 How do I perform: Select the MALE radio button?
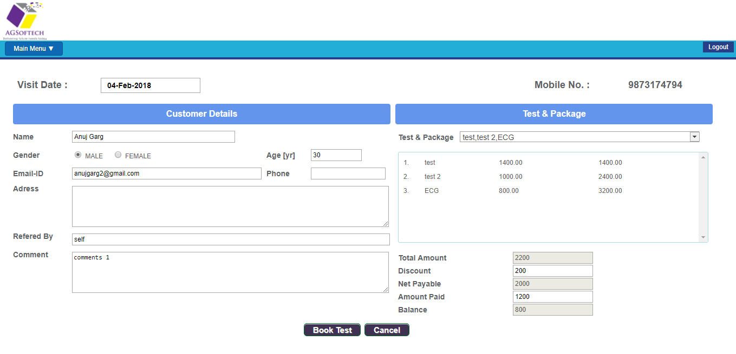coord(78,155)
